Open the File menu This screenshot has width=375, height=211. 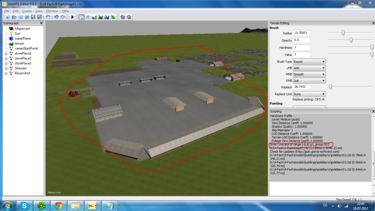[7, 11]
